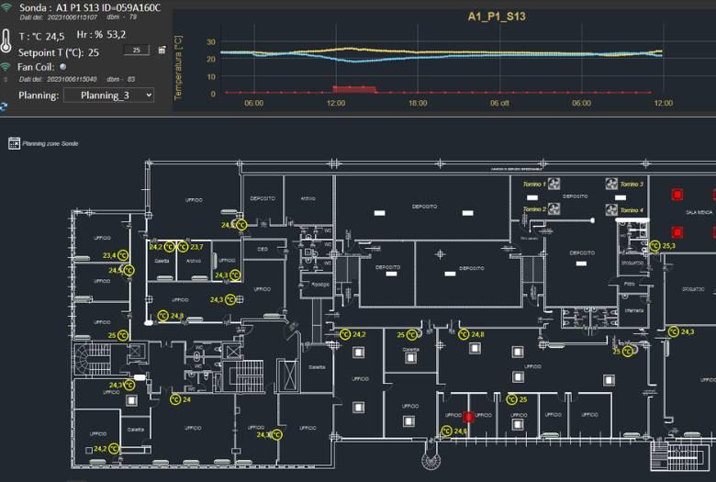Screen dimensions: 716x482
Task: Open the Planning zone Sonde calendar icon
Action: coord(14,143)
